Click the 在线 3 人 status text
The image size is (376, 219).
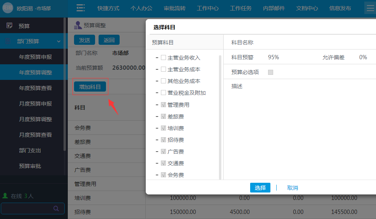tap(22, 196)
